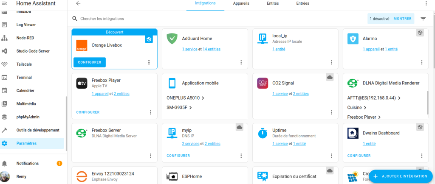Open the three-dot menu on AdGuard Home card
The width and height of the screenshot is (435, 184).
(x=241, y=62)
